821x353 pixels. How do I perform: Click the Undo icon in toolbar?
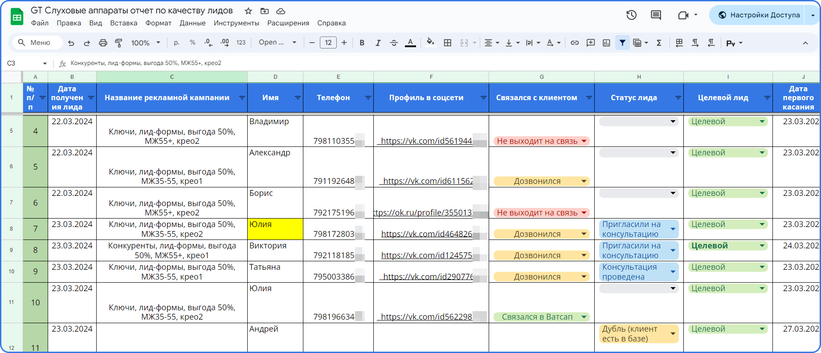(x=71, y=43)
